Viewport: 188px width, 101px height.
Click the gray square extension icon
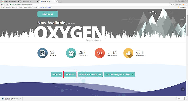(177, 4)
